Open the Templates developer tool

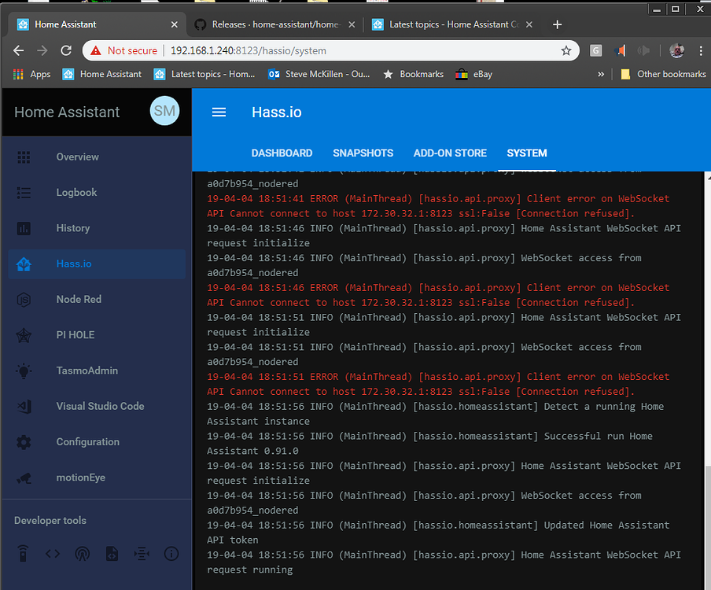(112, 554)
